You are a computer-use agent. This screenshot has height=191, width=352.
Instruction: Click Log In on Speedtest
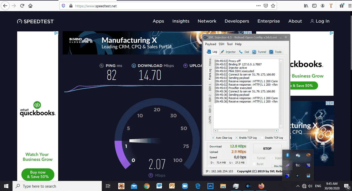[x=320, y=21]
